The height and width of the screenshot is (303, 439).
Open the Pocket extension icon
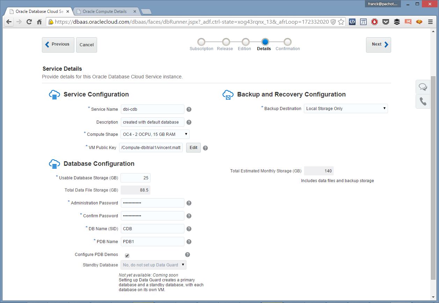(386, 22)
